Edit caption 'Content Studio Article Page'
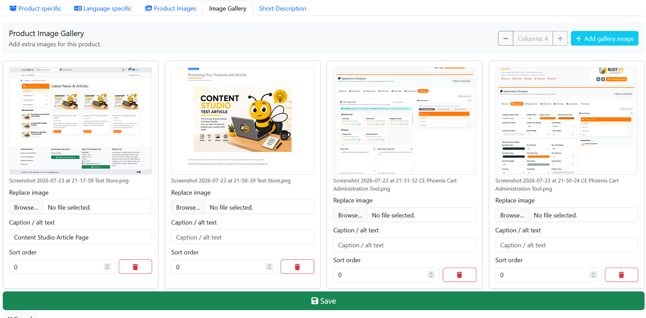 (80, 237)
